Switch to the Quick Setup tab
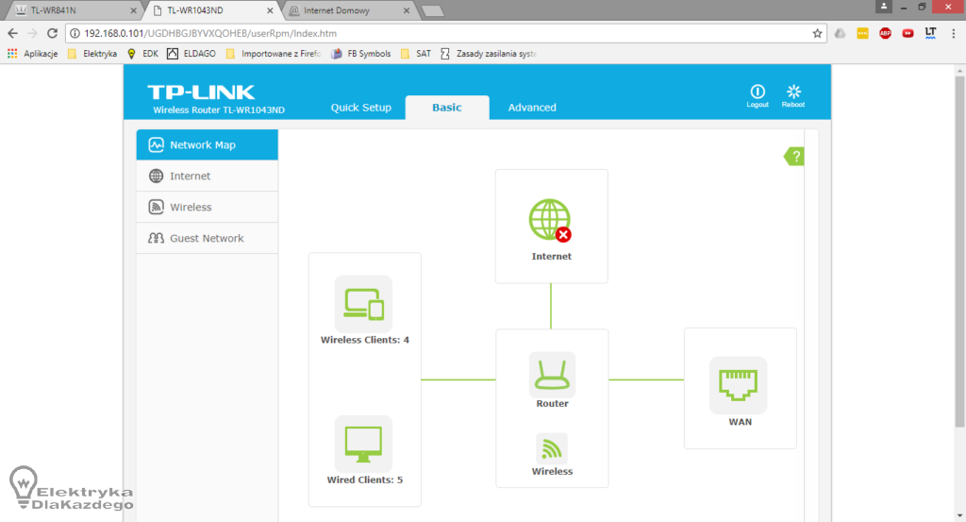966x522 pixels. click(360, 108)
